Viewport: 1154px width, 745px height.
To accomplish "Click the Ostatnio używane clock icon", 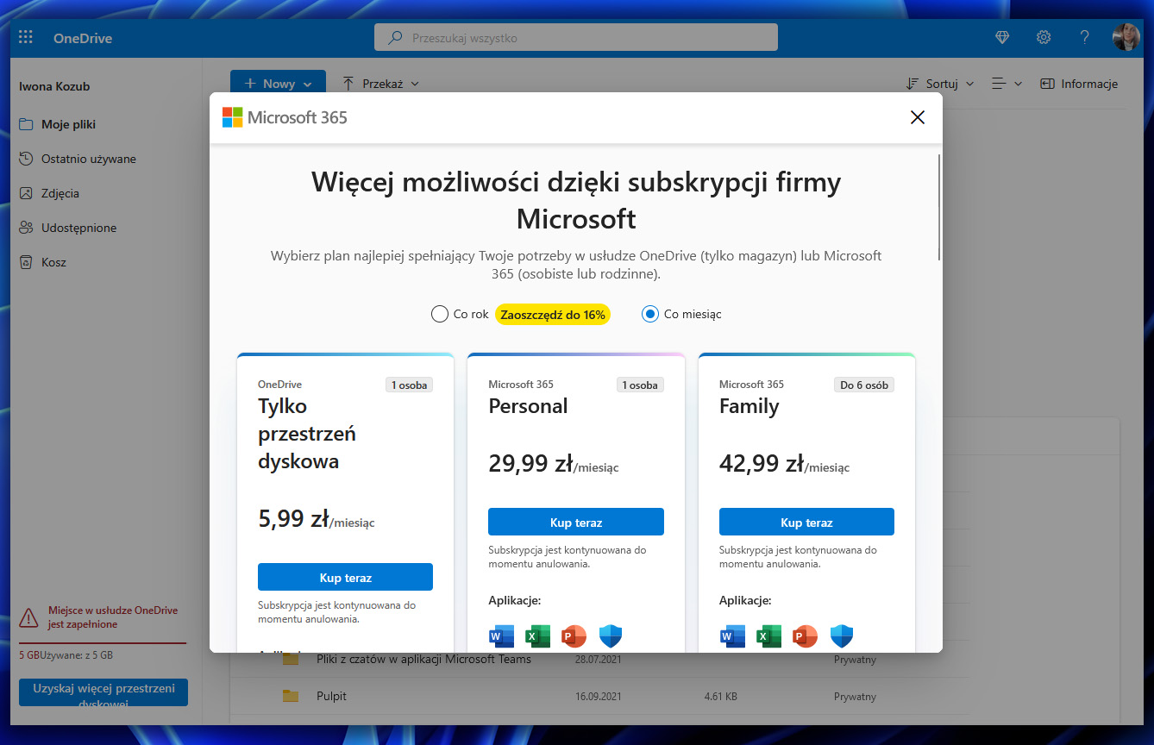I will 26,159.
